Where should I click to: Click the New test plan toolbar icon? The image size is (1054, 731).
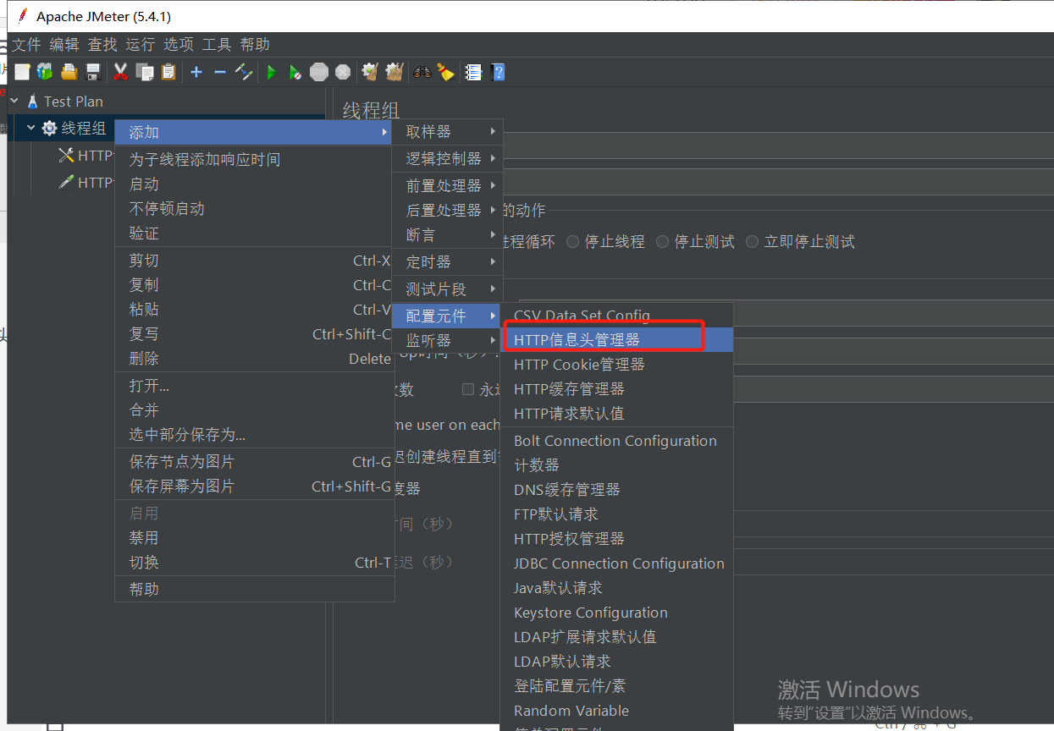click(23, 73)
